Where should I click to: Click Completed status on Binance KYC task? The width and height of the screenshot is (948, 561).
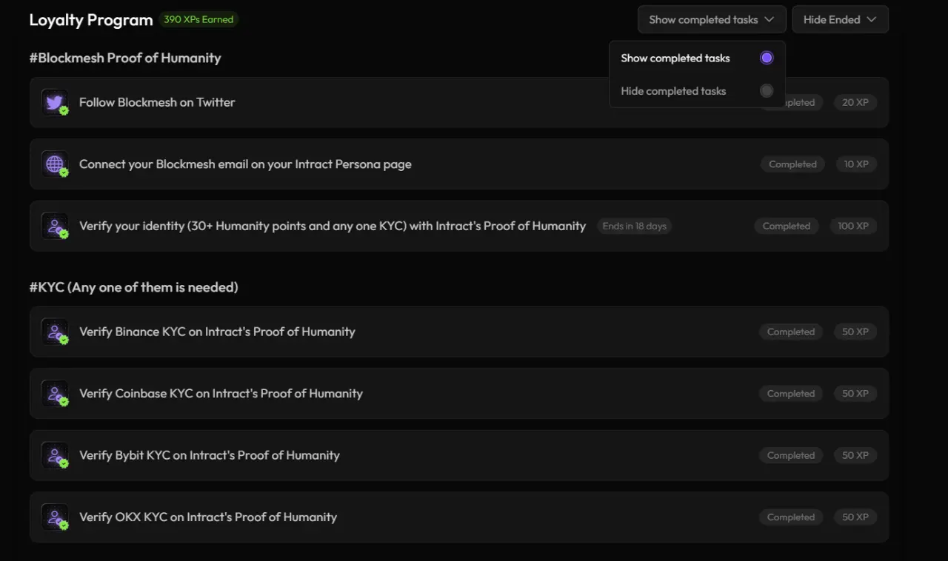[x=791, y=332]
